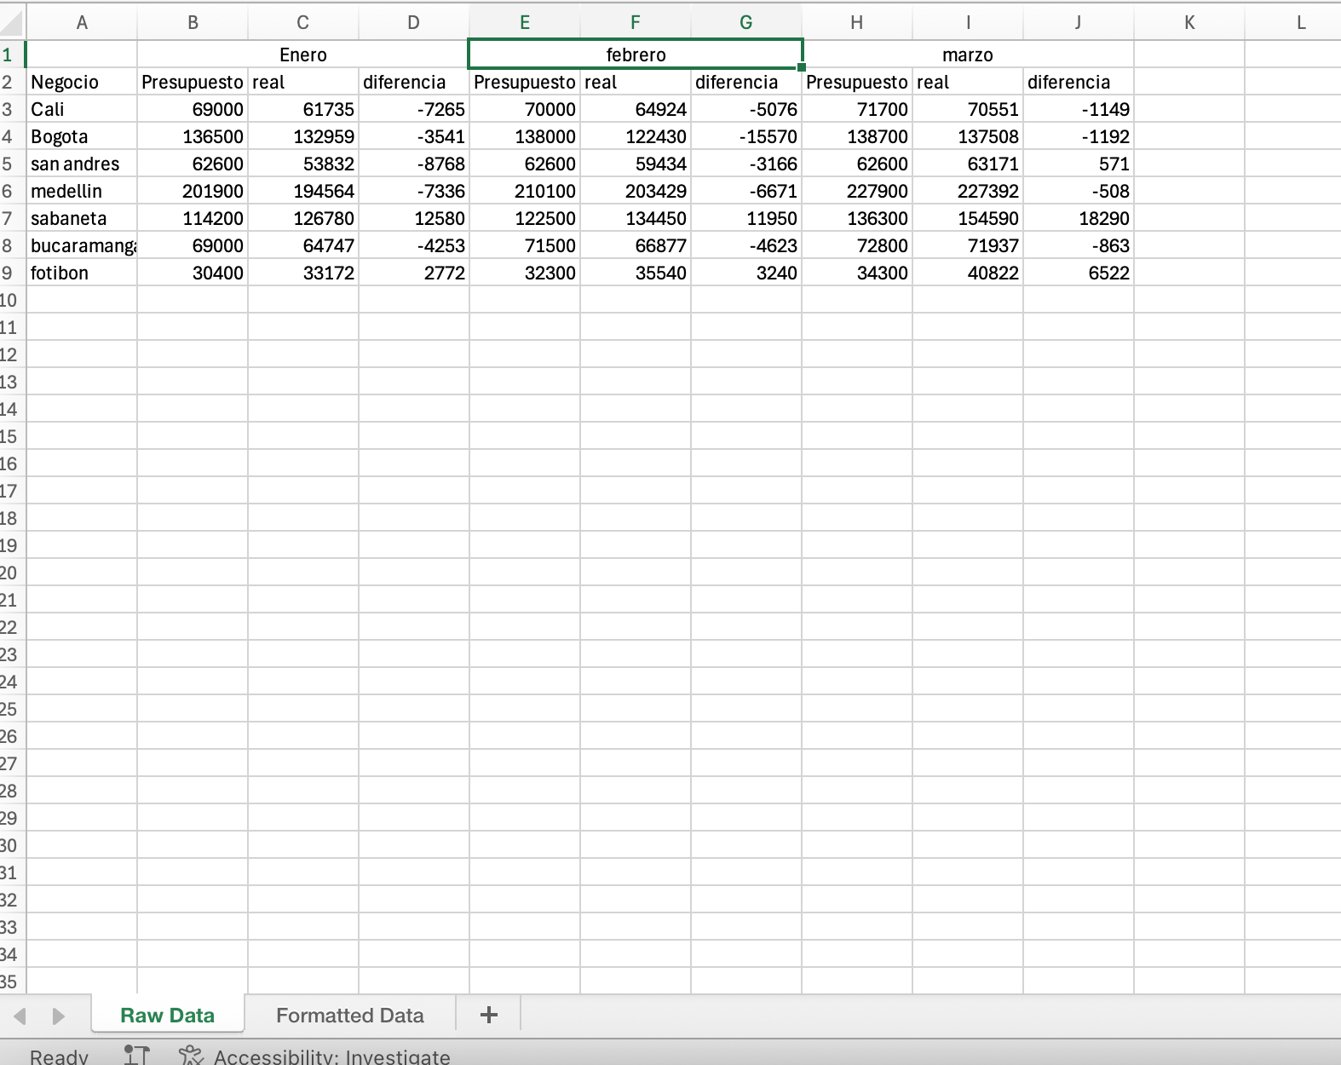Click the previous sheet arrow

pos(20,1016)
